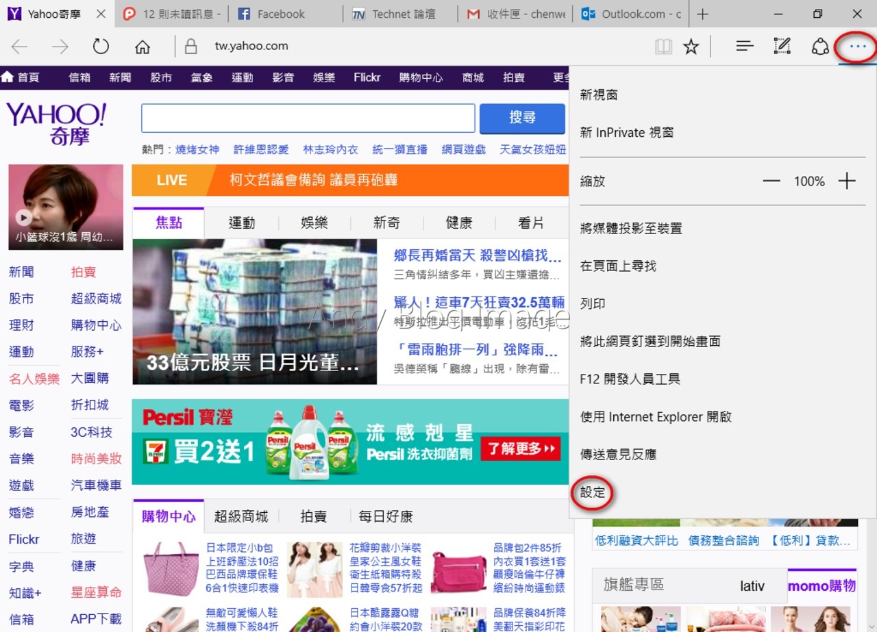Open 購物中心 in the top navigation
Image resolution: width=877 pixels, height=632 pixels.
pos(421,77)
